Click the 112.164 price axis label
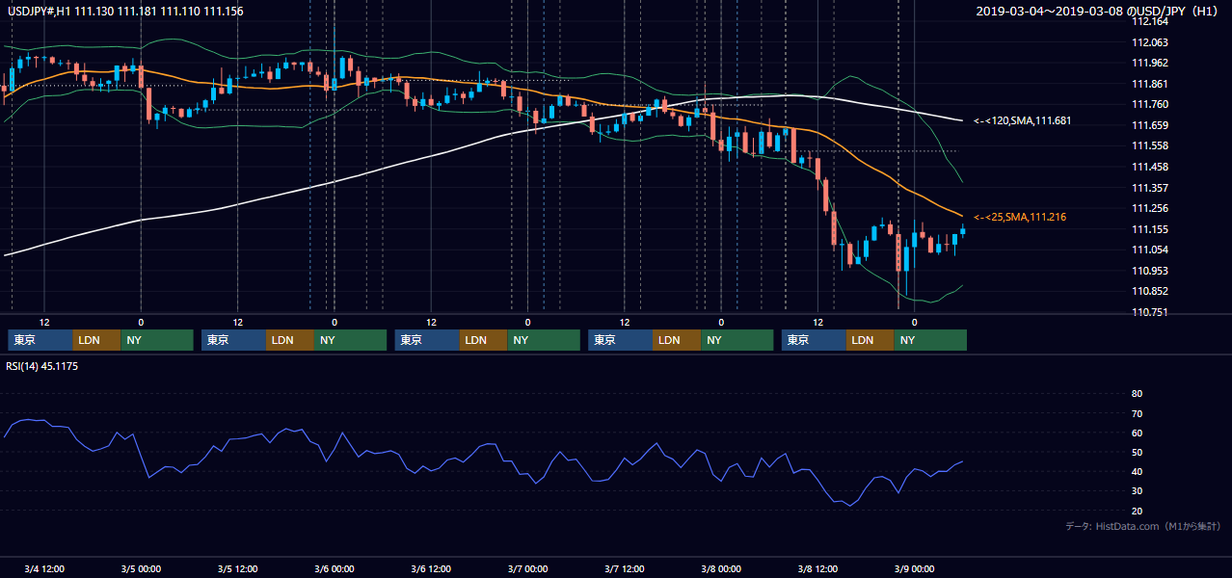Viewport: 1232px width, 578px height. (1149, 21)
